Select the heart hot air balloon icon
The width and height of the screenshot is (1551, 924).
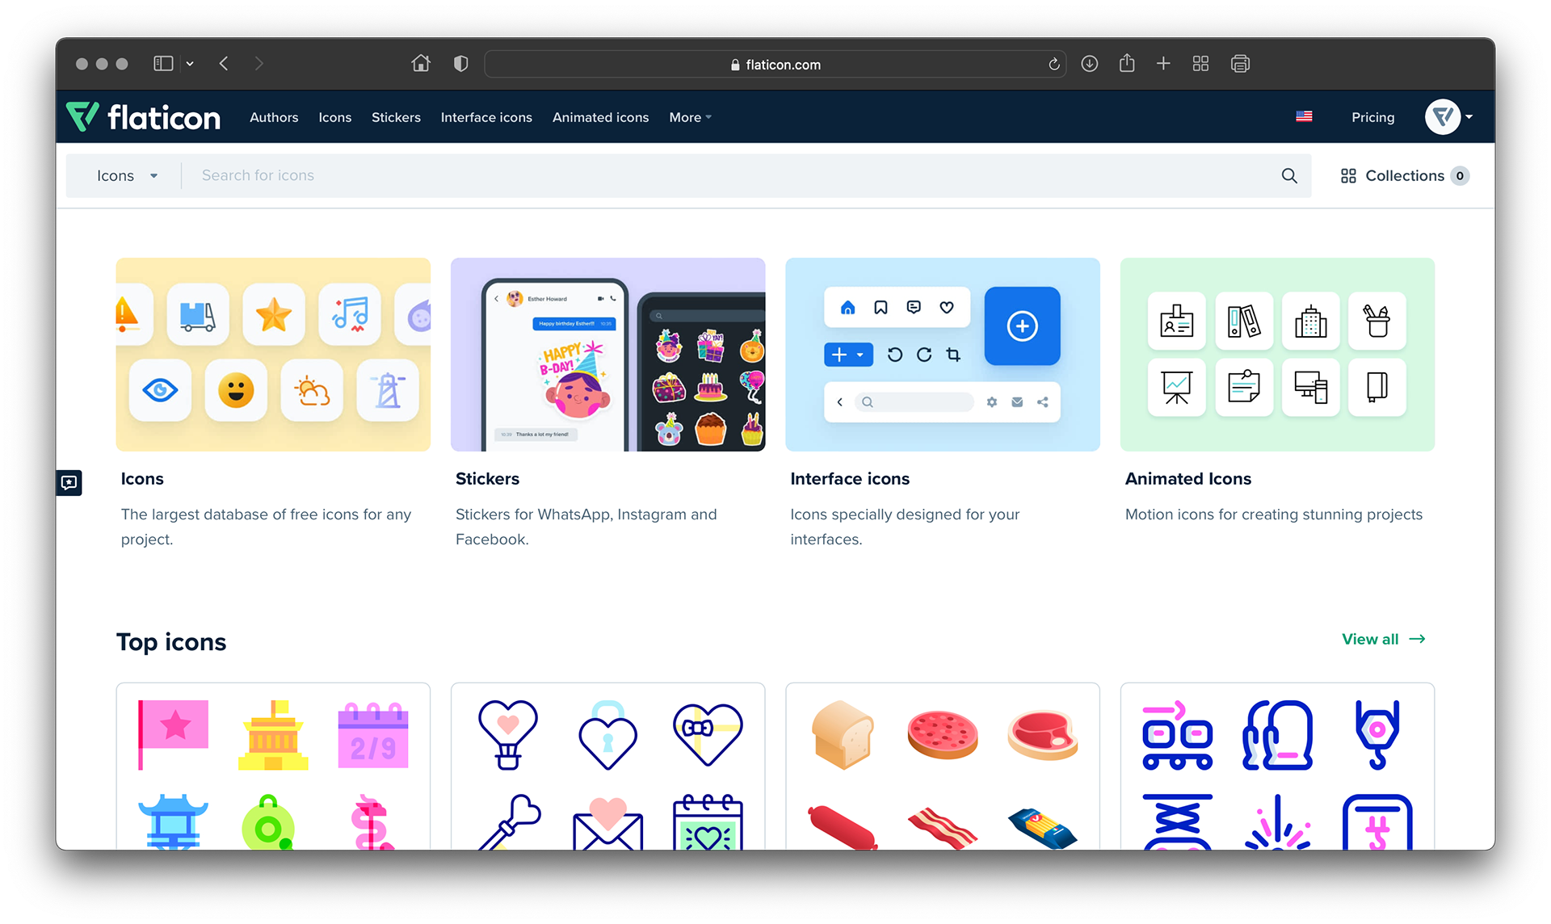coord(507,734)
